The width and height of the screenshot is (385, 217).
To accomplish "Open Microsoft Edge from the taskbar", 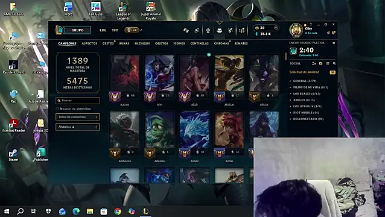I will coord(76,212).
